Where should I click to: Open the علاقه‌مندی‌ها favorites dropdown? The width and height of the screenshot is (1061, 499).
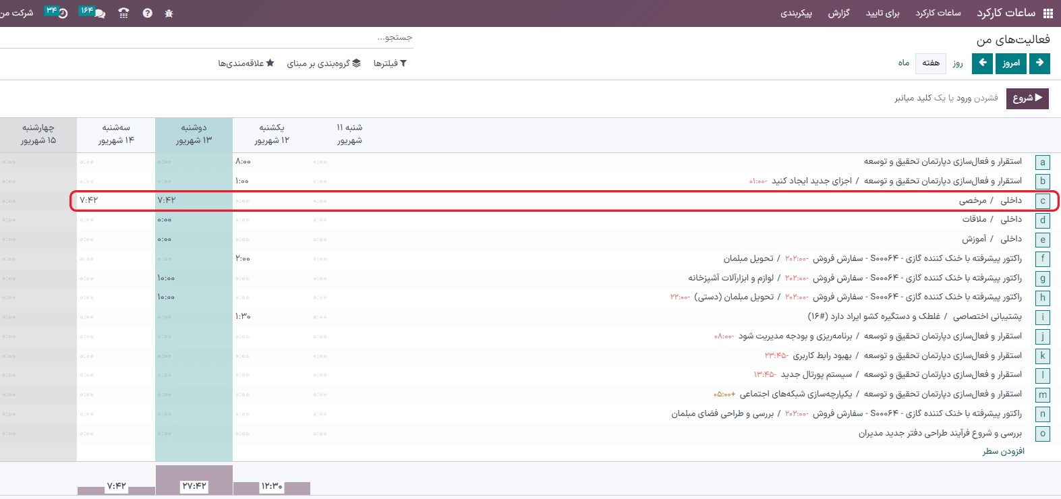point(246,63)
